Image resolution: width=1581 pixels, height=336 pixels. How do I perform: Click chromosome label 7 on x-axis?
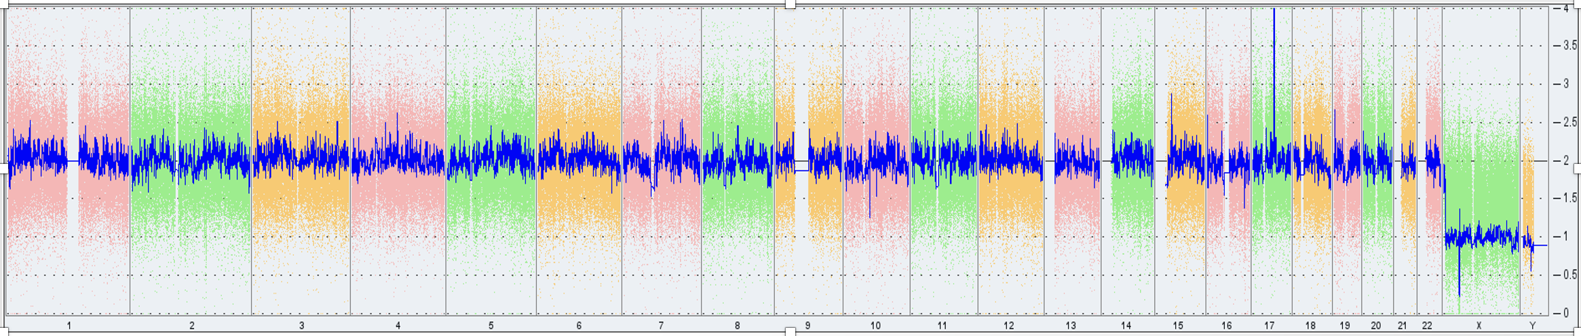click(662, 326)
